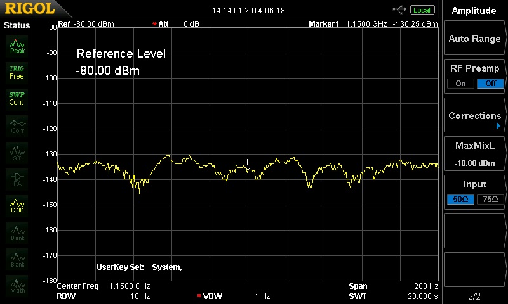Image resolution: width=508 pixels, height=304 pixels.
Task: Set RF Preamp to Off
Action: pyautogui.click(x=490, y=84)
